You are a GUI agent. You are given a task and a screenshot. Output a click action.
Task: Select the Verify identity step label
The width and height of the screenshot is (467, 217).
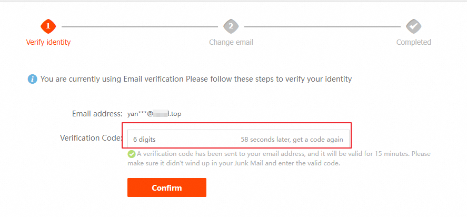(48, 42)
